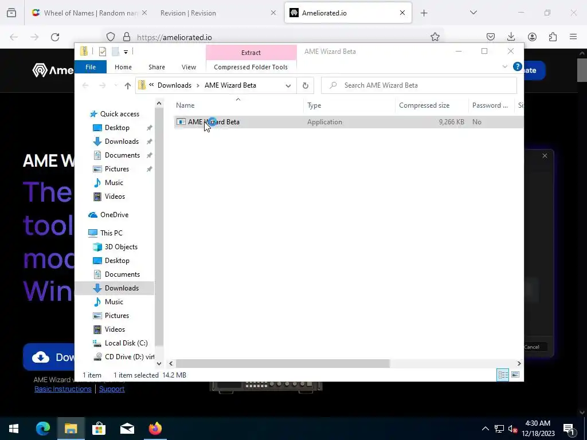Select pinned Desktop under Quick access
Screen dimensions: 587x440
(x=117, y=128)
